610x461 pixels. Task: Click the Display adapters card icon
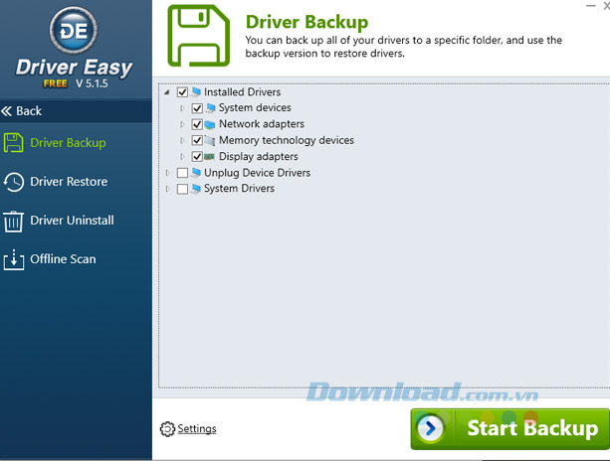[209, 157]
